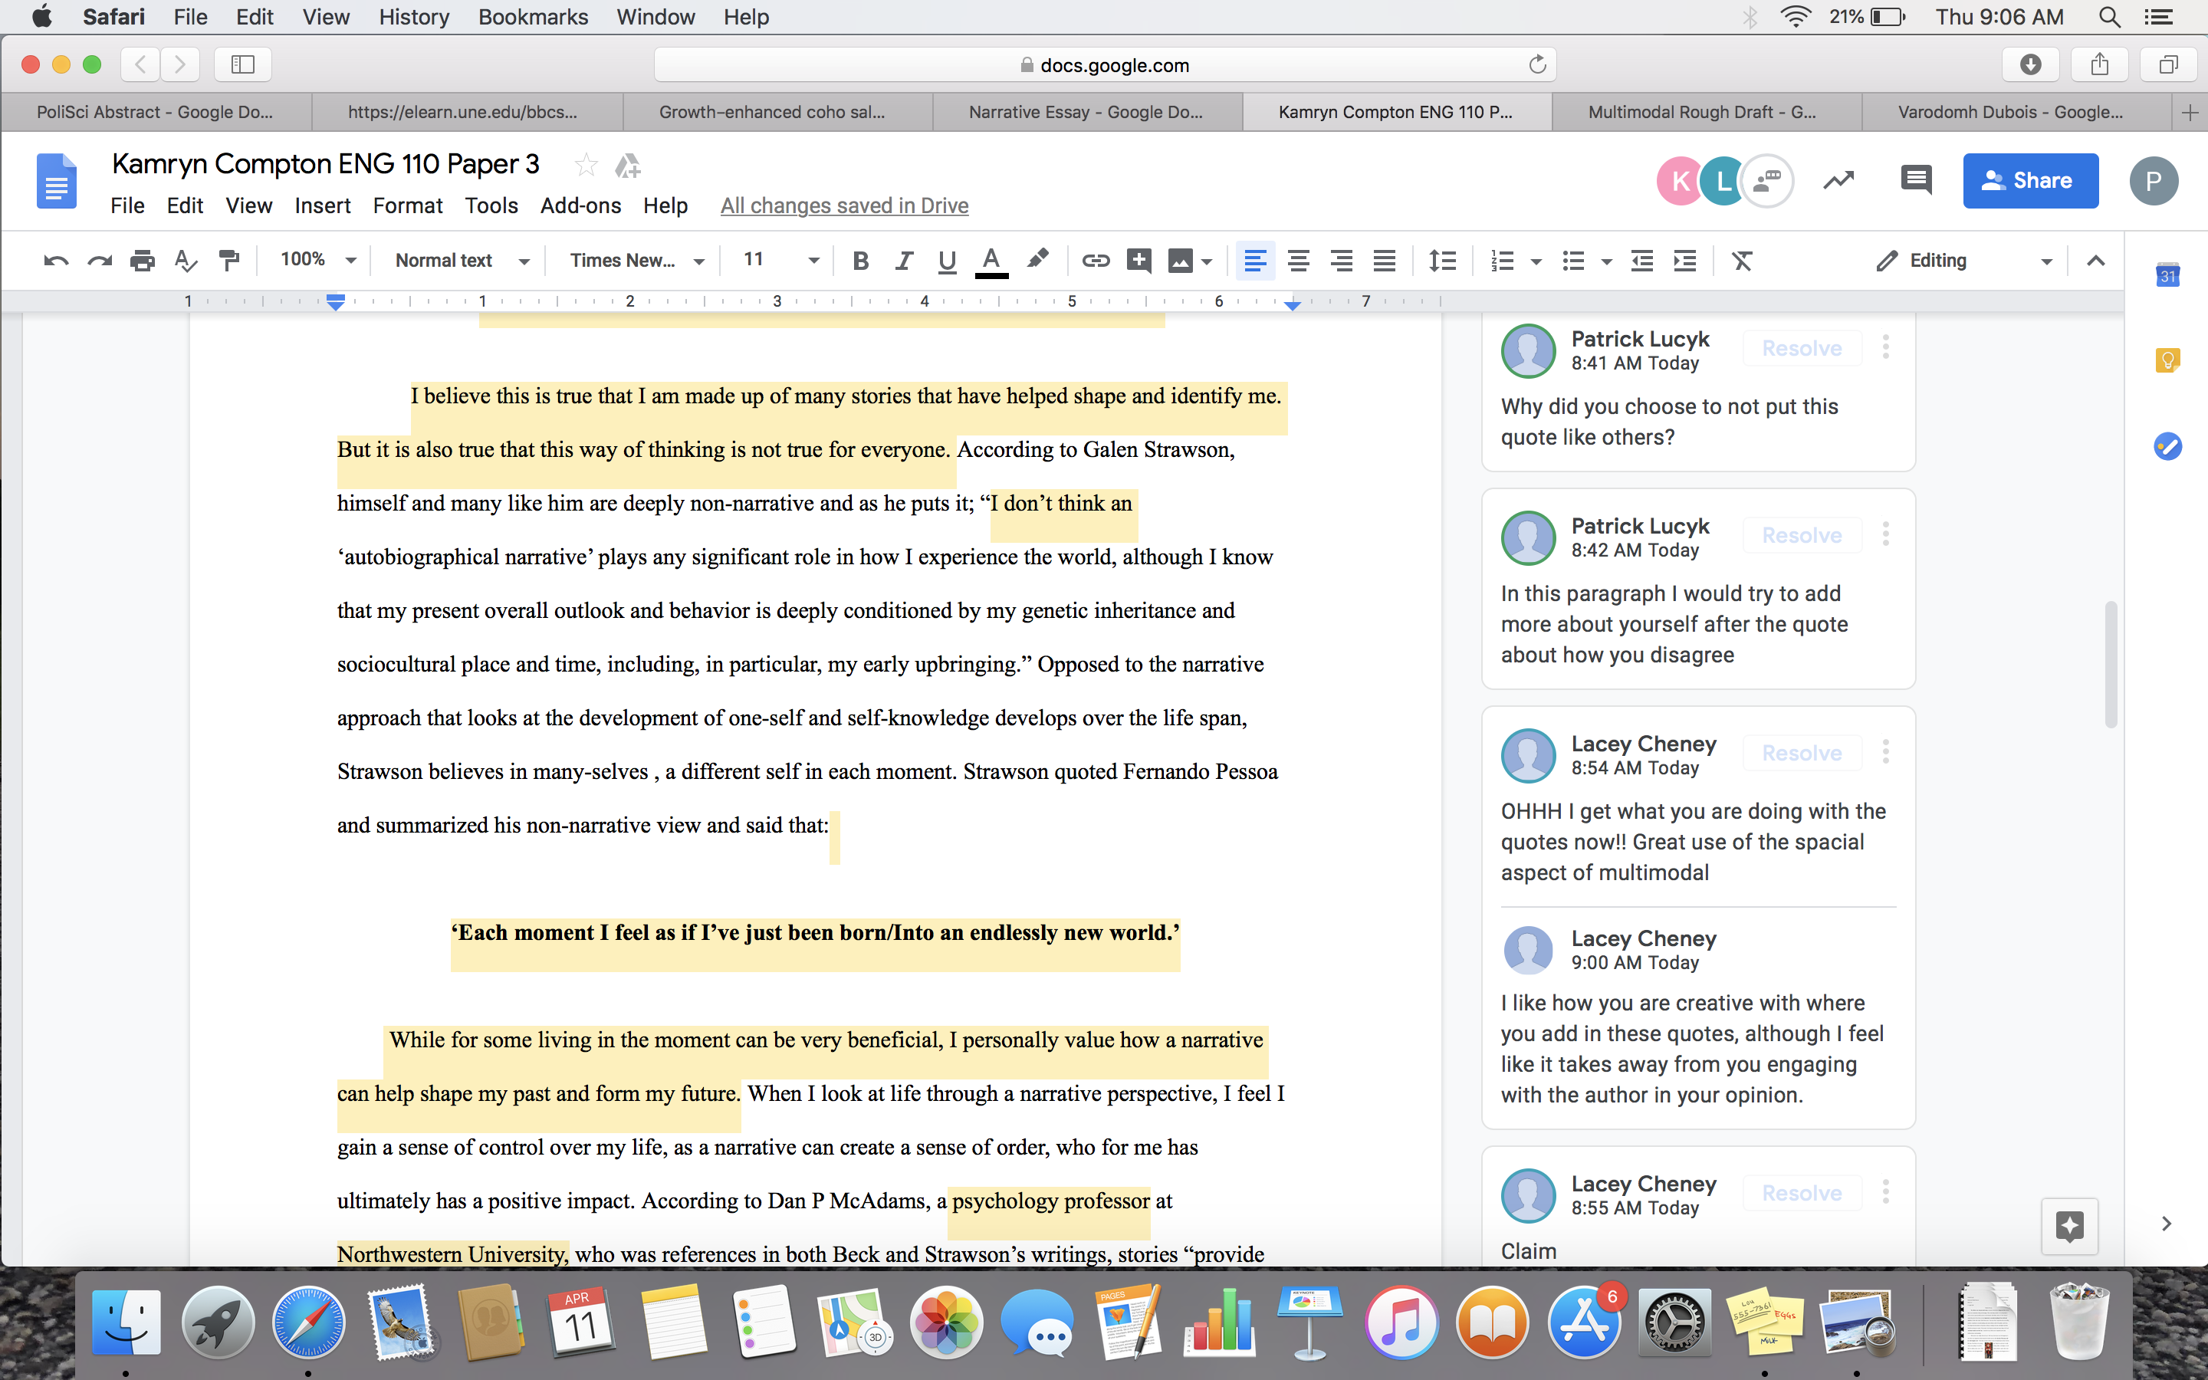Image resolution: width=2208 pixels, height=1380 pixels.
Task: Open All changes saved in Drive link
Action: [844, 206]
